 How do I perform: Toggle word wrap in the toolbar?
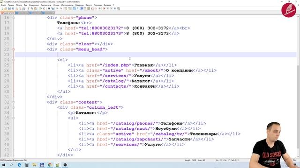click(x=74, y=8)
